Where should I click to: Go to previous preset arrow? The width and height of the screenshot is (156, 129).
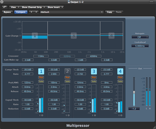tap(31, 12)
